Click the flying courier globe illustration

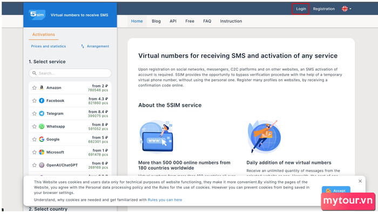264,136
